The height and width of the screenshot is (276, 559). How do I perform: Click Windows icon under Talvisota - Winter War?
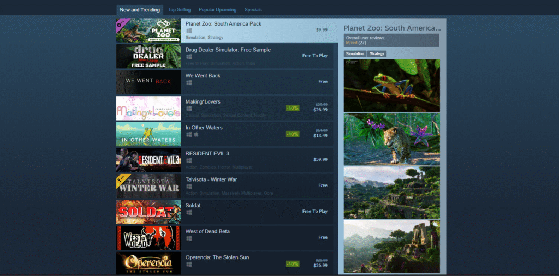[189, 187]
